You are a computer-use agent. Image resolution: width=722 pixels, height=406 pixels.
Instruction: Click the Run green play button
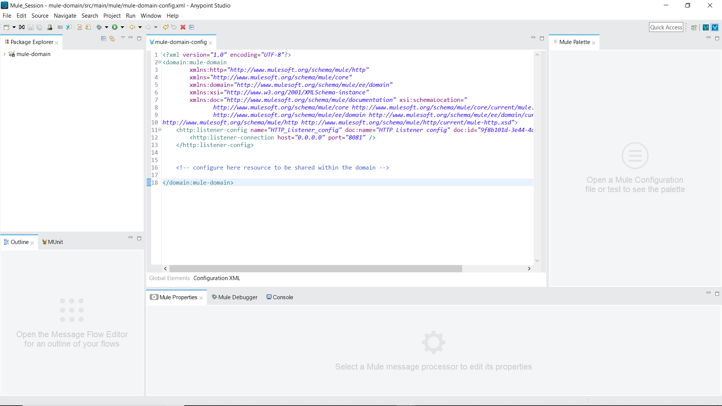pyautogui.click(x=115, y=27)
